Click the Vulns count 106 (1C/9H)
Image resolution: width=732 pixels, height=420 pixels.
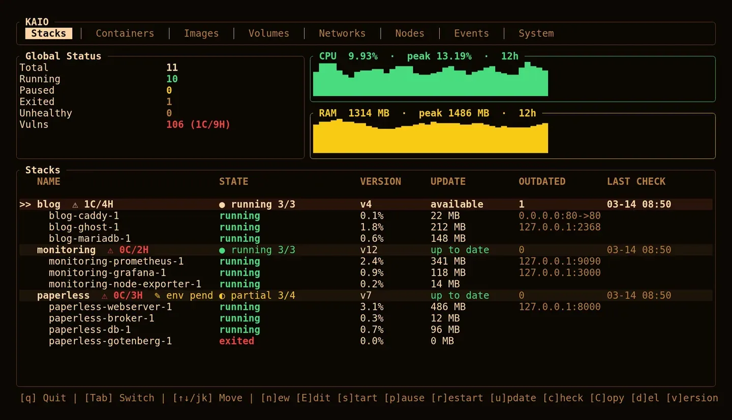(198, 125)
